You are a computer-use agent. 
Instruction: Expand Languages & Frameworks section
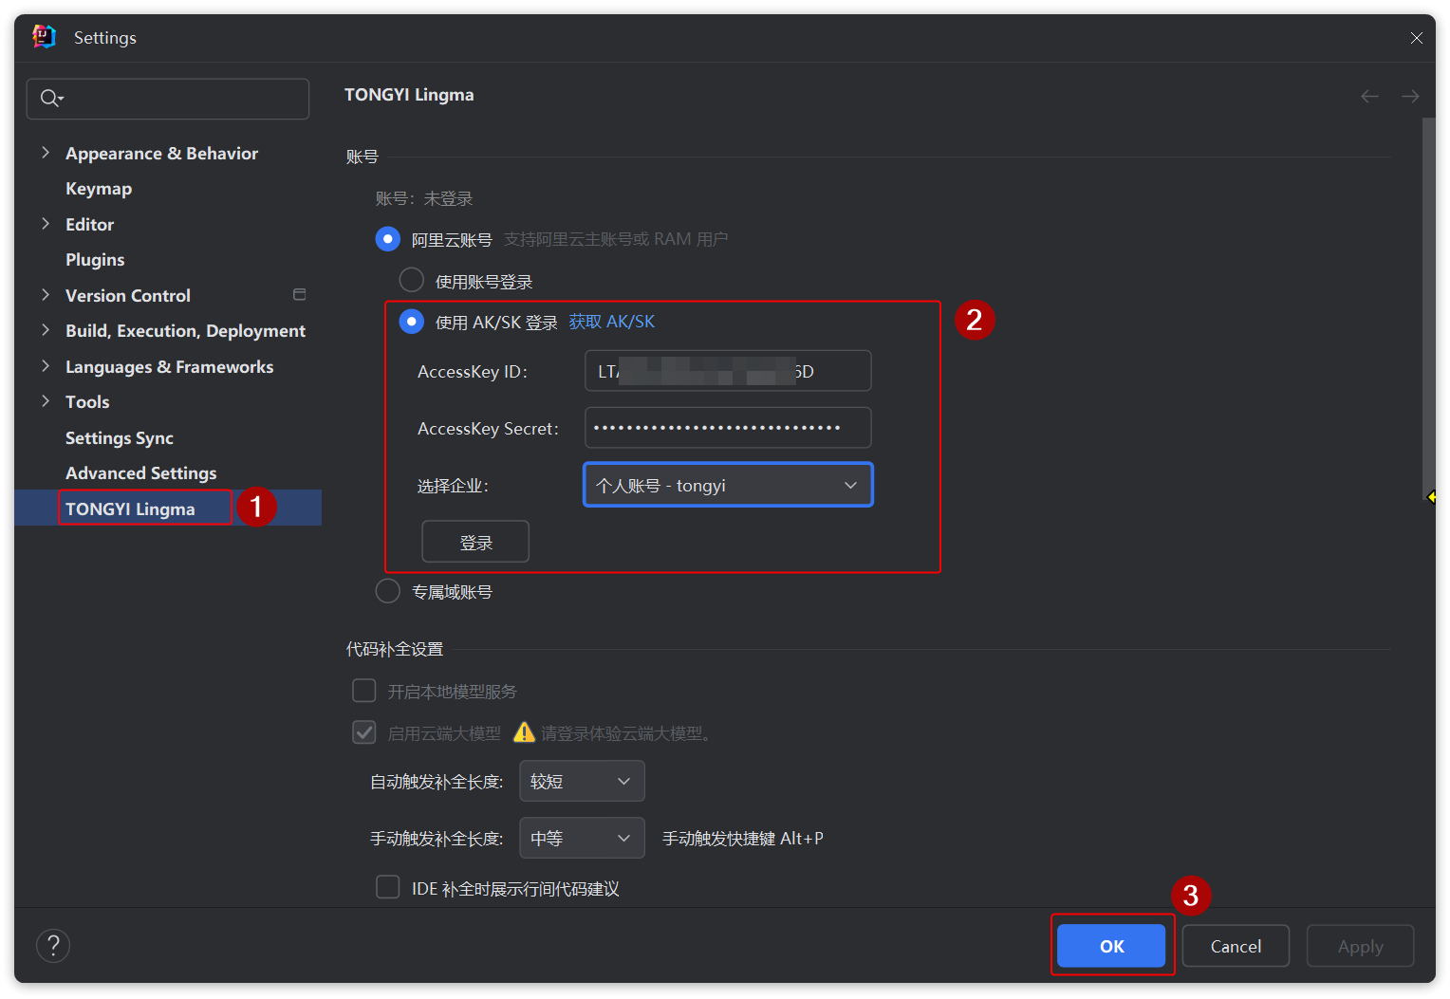click(x=46, y=365)
